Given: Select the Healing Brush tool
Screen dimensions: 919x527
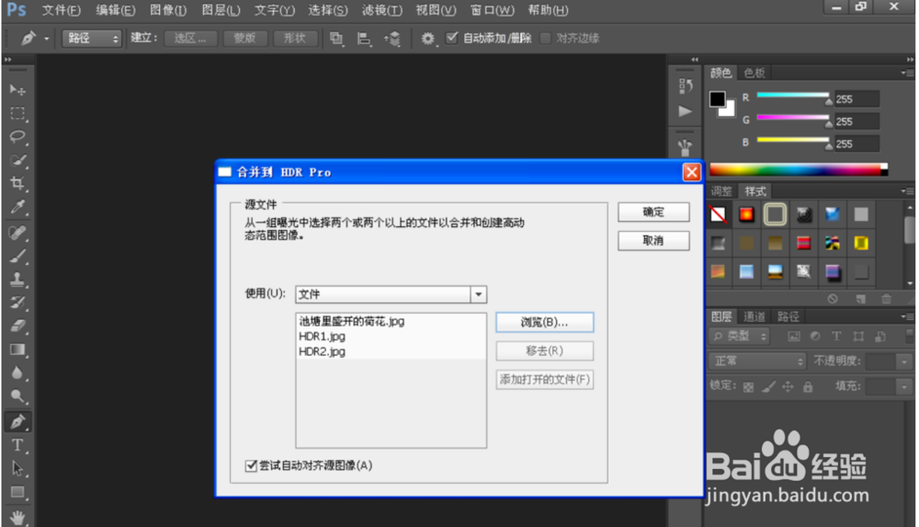Looking at the screenshot, I should (17, 233).
